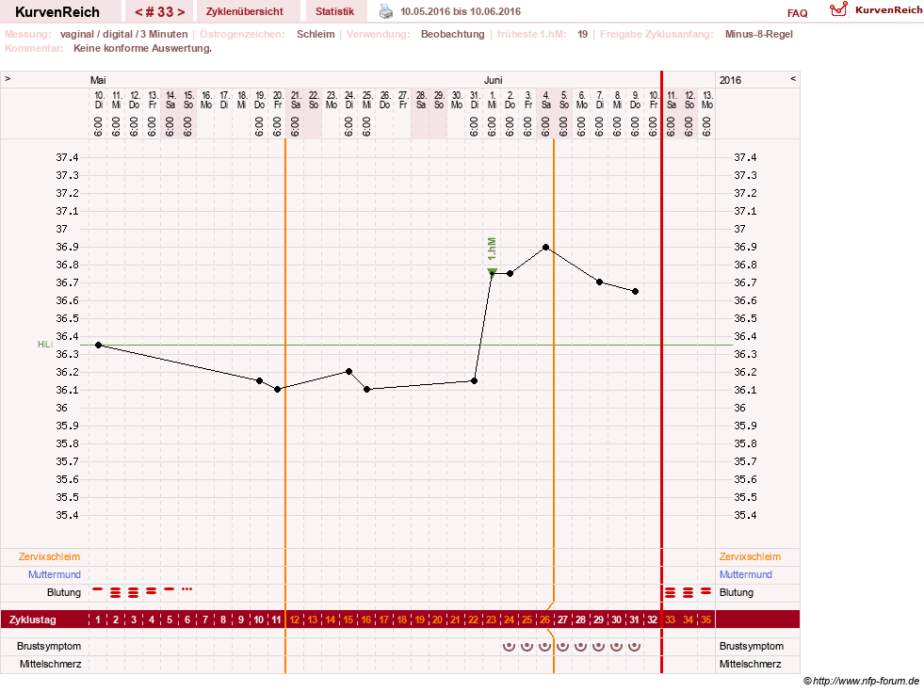
Task: Collapse chart using right '<' corner arrow
Action: tap(793, 79)
